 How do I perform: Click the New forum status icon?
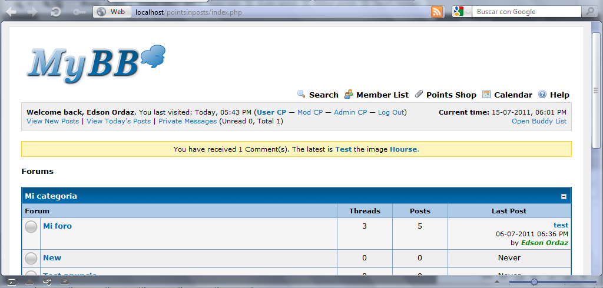31,258
